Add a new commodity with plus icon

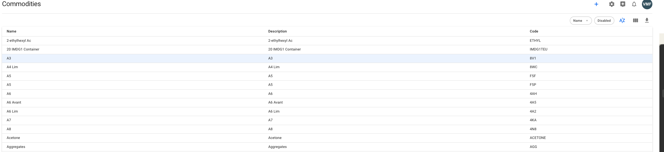[x=596, y=4]
